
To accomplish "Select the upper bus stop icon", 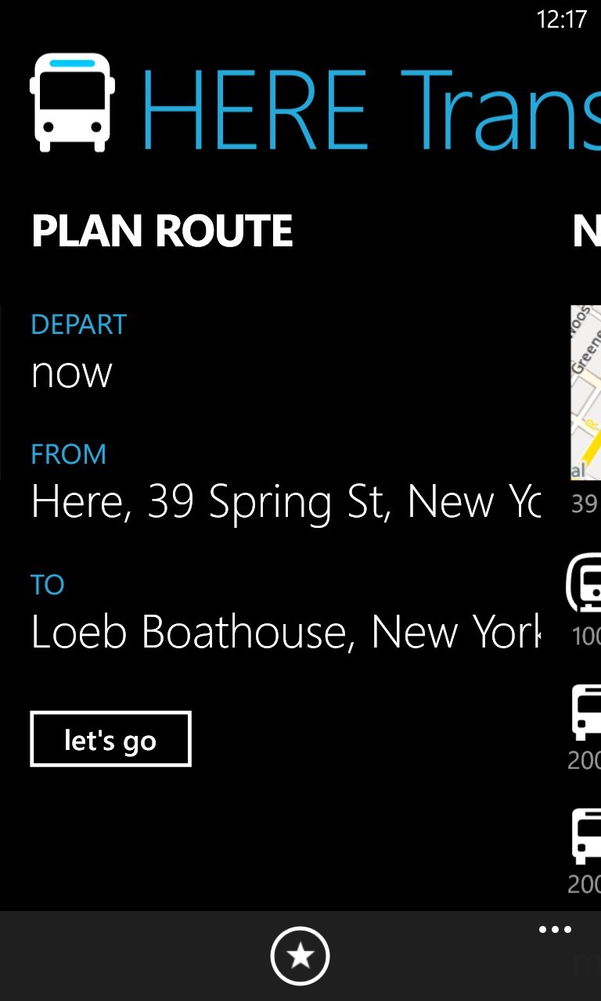I will pyautogui.click(x=586, y=712).
